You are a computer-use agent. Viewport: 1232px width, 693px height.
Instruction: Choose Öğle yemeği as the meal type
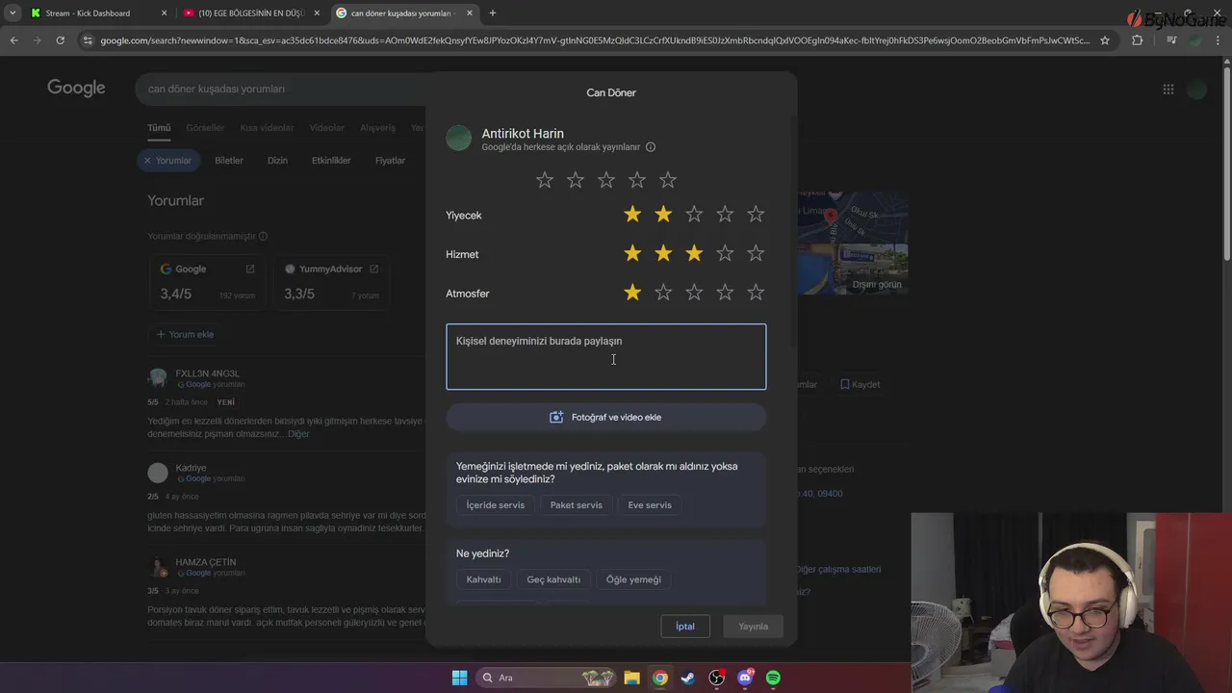tap(633, 579)
